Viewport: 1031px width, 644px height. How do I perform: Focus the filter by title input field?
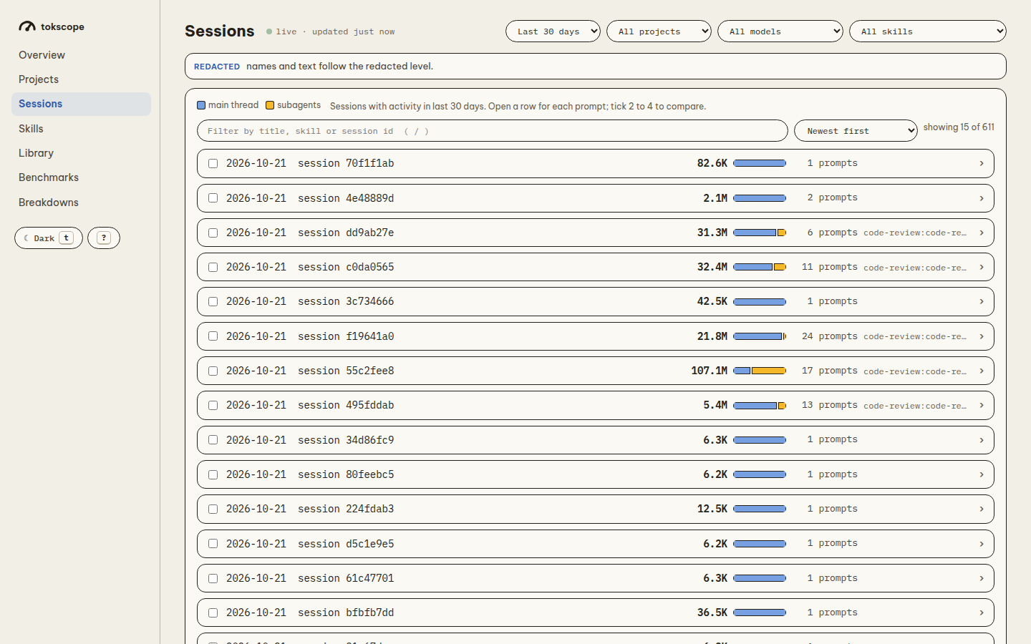point(493,131)
